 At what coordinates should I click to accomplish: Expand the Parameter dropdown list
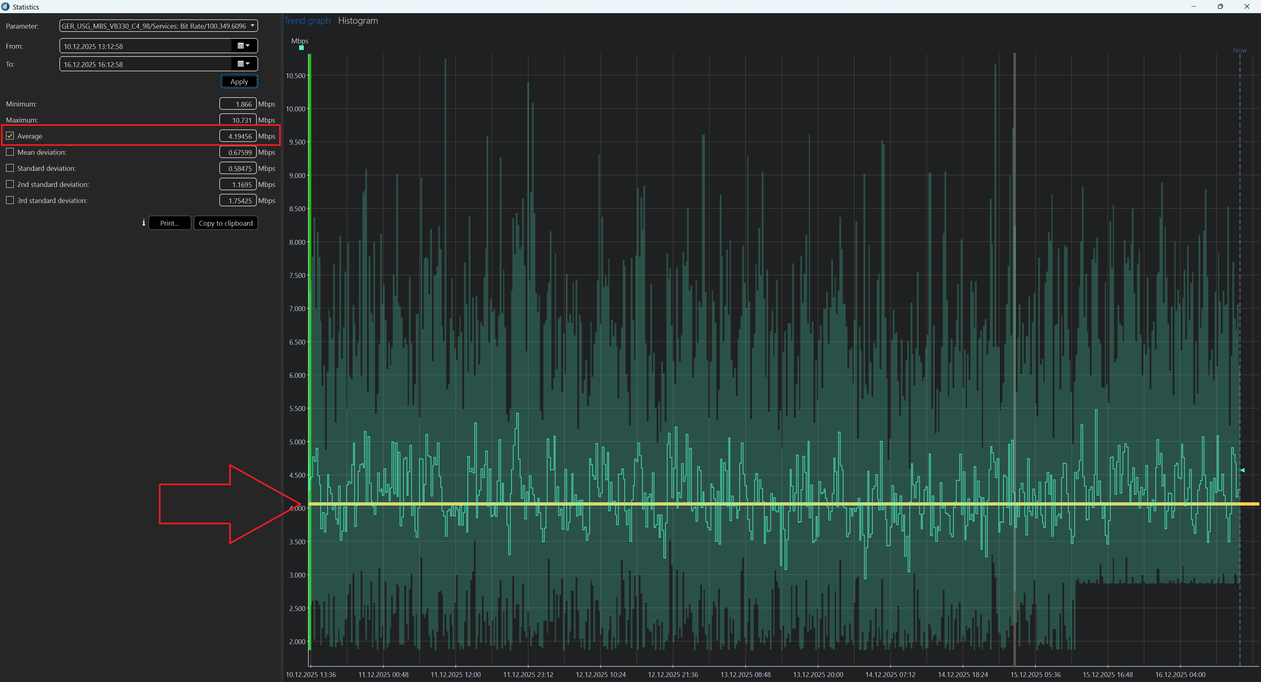(x=253, y=26)
